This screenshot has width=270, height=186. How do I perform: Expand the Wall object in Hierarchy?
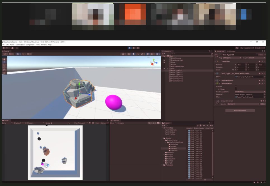coord(168,68)
